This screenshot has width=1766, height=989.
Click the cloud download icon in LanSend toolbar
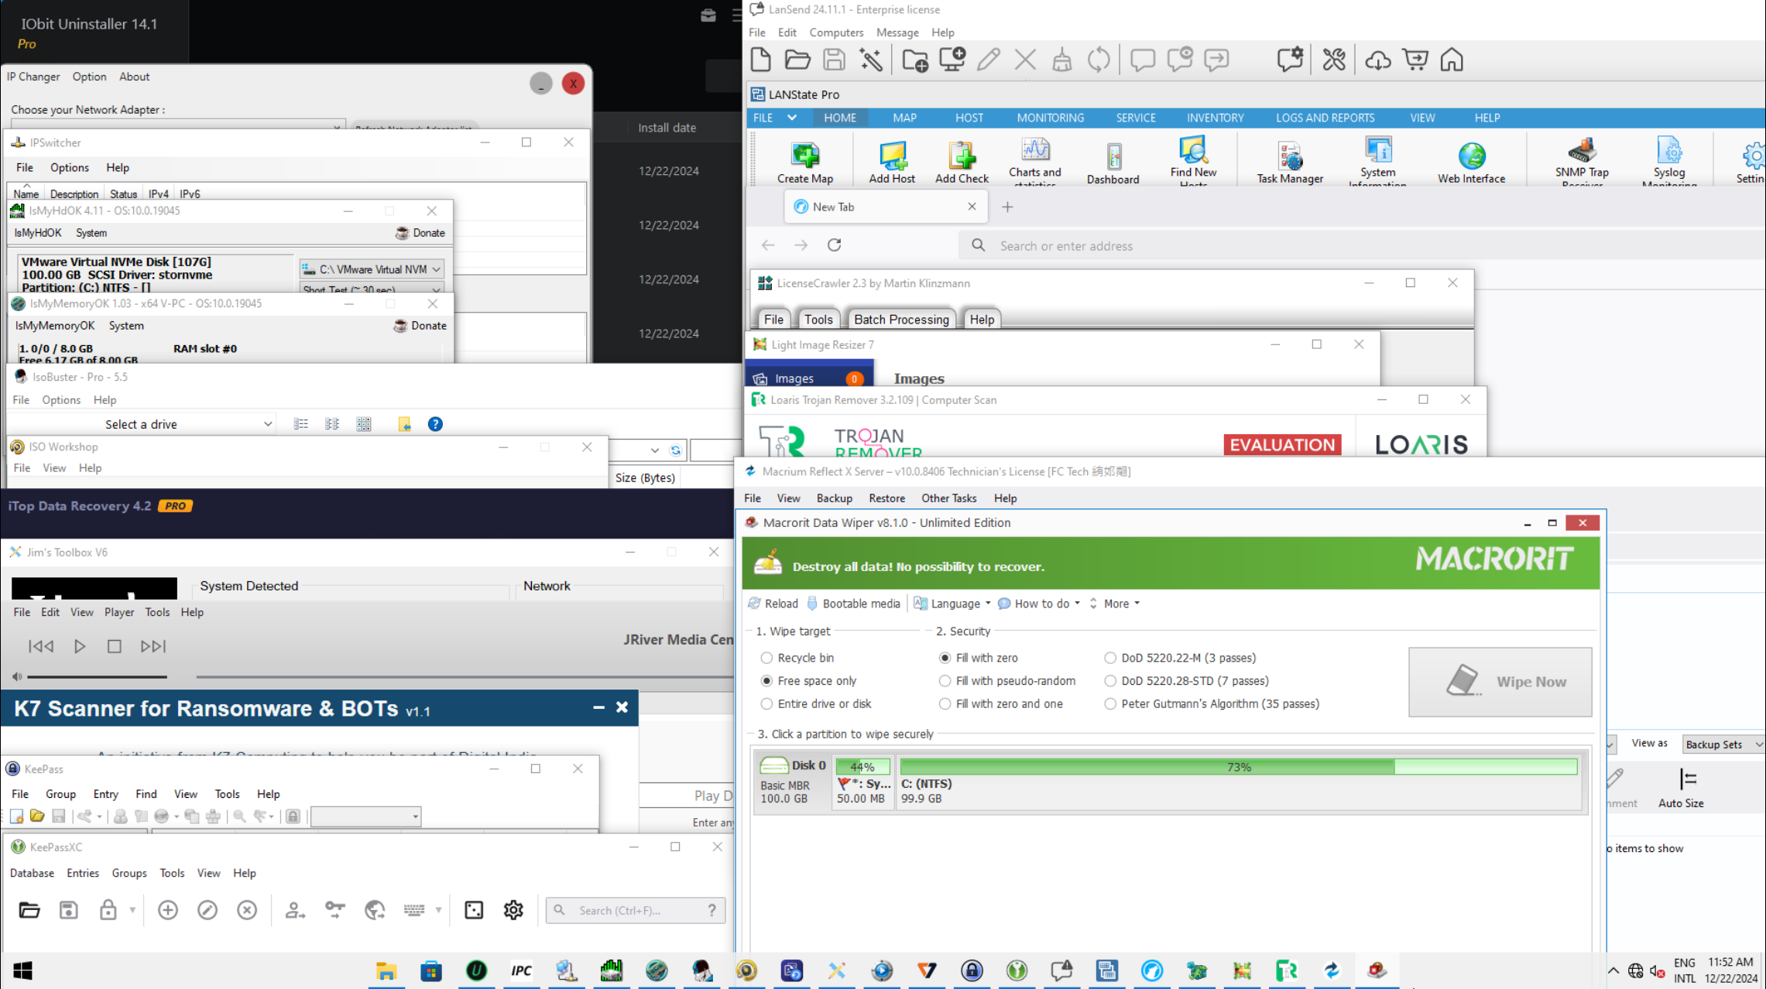1378,60
